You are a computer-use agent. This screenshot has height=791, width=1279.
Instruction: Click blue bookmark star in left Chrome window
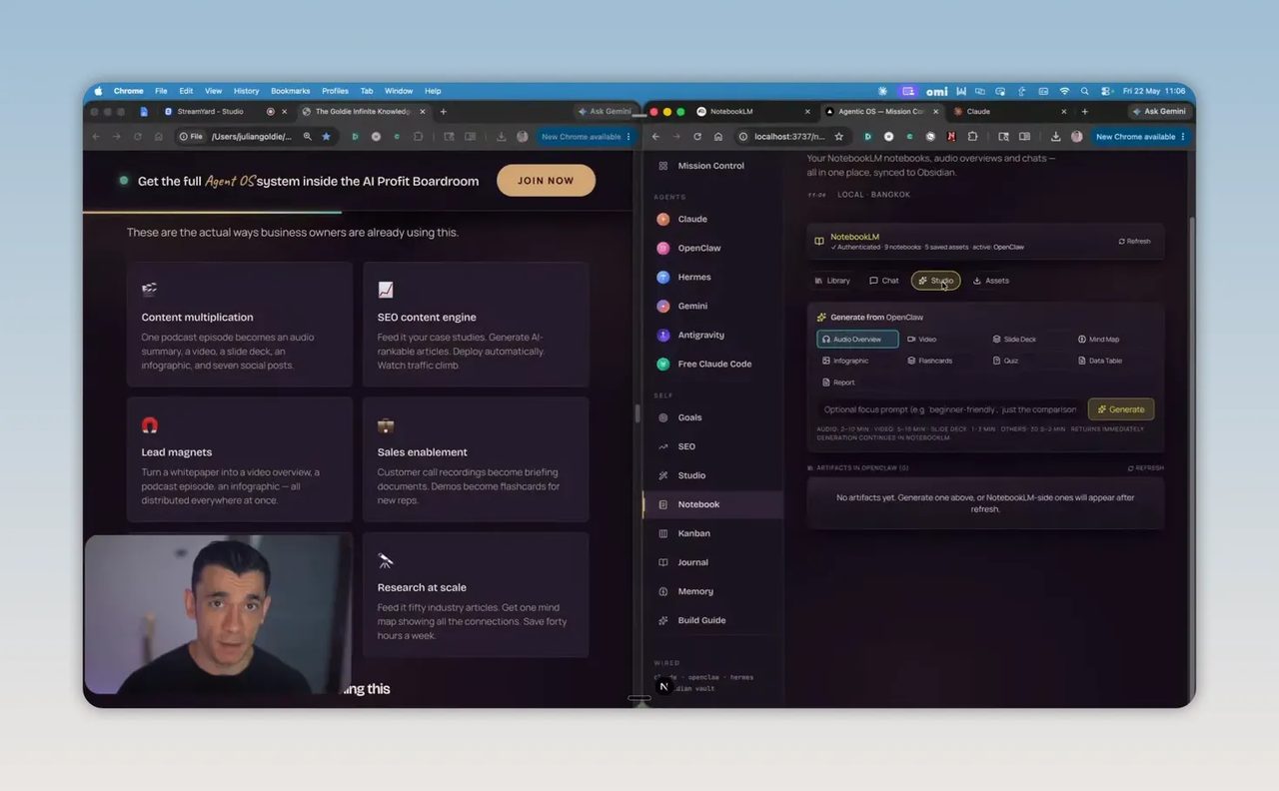tap(326, 137)
